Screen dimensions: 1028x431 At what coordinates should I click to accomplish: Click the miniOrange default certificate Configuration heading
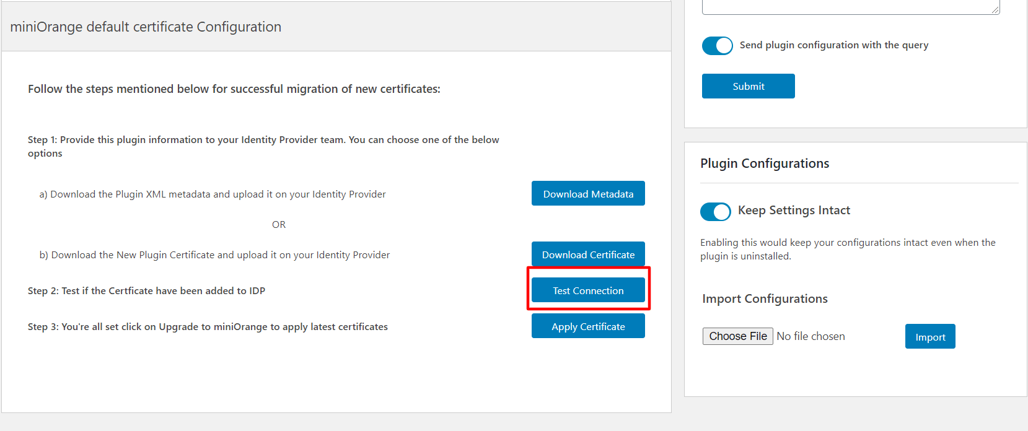(x=146, y=27)
